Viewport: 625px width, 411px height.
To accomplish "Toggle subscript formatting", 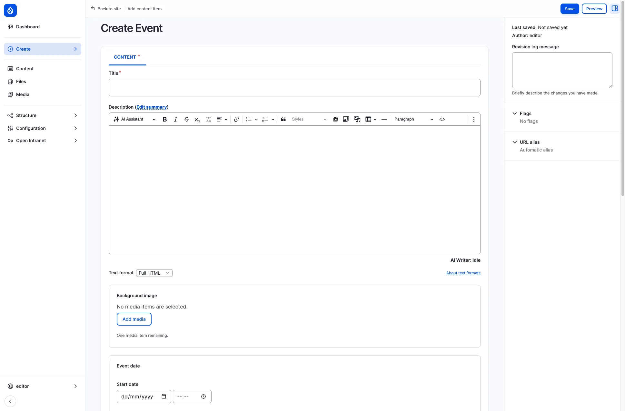I will tap(197, 119).
